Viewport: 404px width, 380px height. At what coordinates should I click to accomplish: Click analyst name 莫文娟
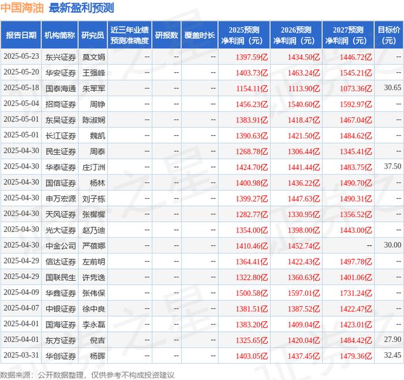(x=93, y=57)
